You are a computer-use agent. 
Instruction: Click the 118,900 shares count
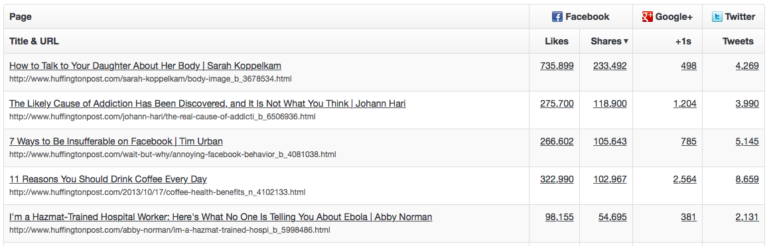tap(610, 103)
